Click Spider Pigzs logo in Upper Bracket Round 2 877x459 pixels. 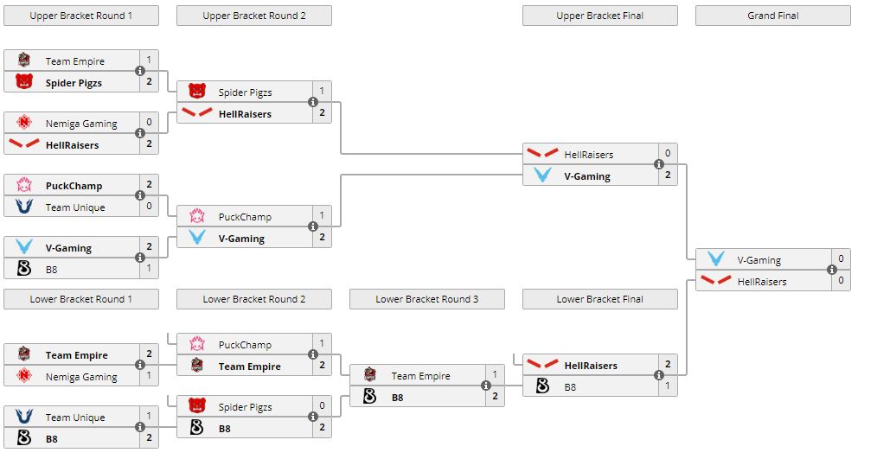click(197, 92)
